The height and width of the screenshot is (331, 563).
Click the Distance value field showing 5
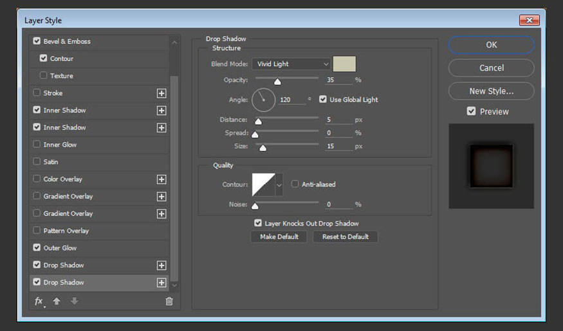[x=338, y=120]
